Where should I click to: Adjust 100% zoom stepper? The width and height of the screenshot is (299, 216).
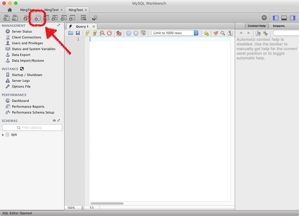tap(82, 208)
